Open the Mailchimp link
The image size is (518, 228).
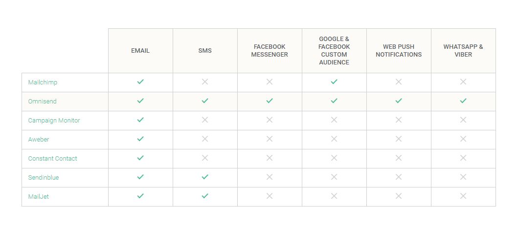(x=43, y=83)
